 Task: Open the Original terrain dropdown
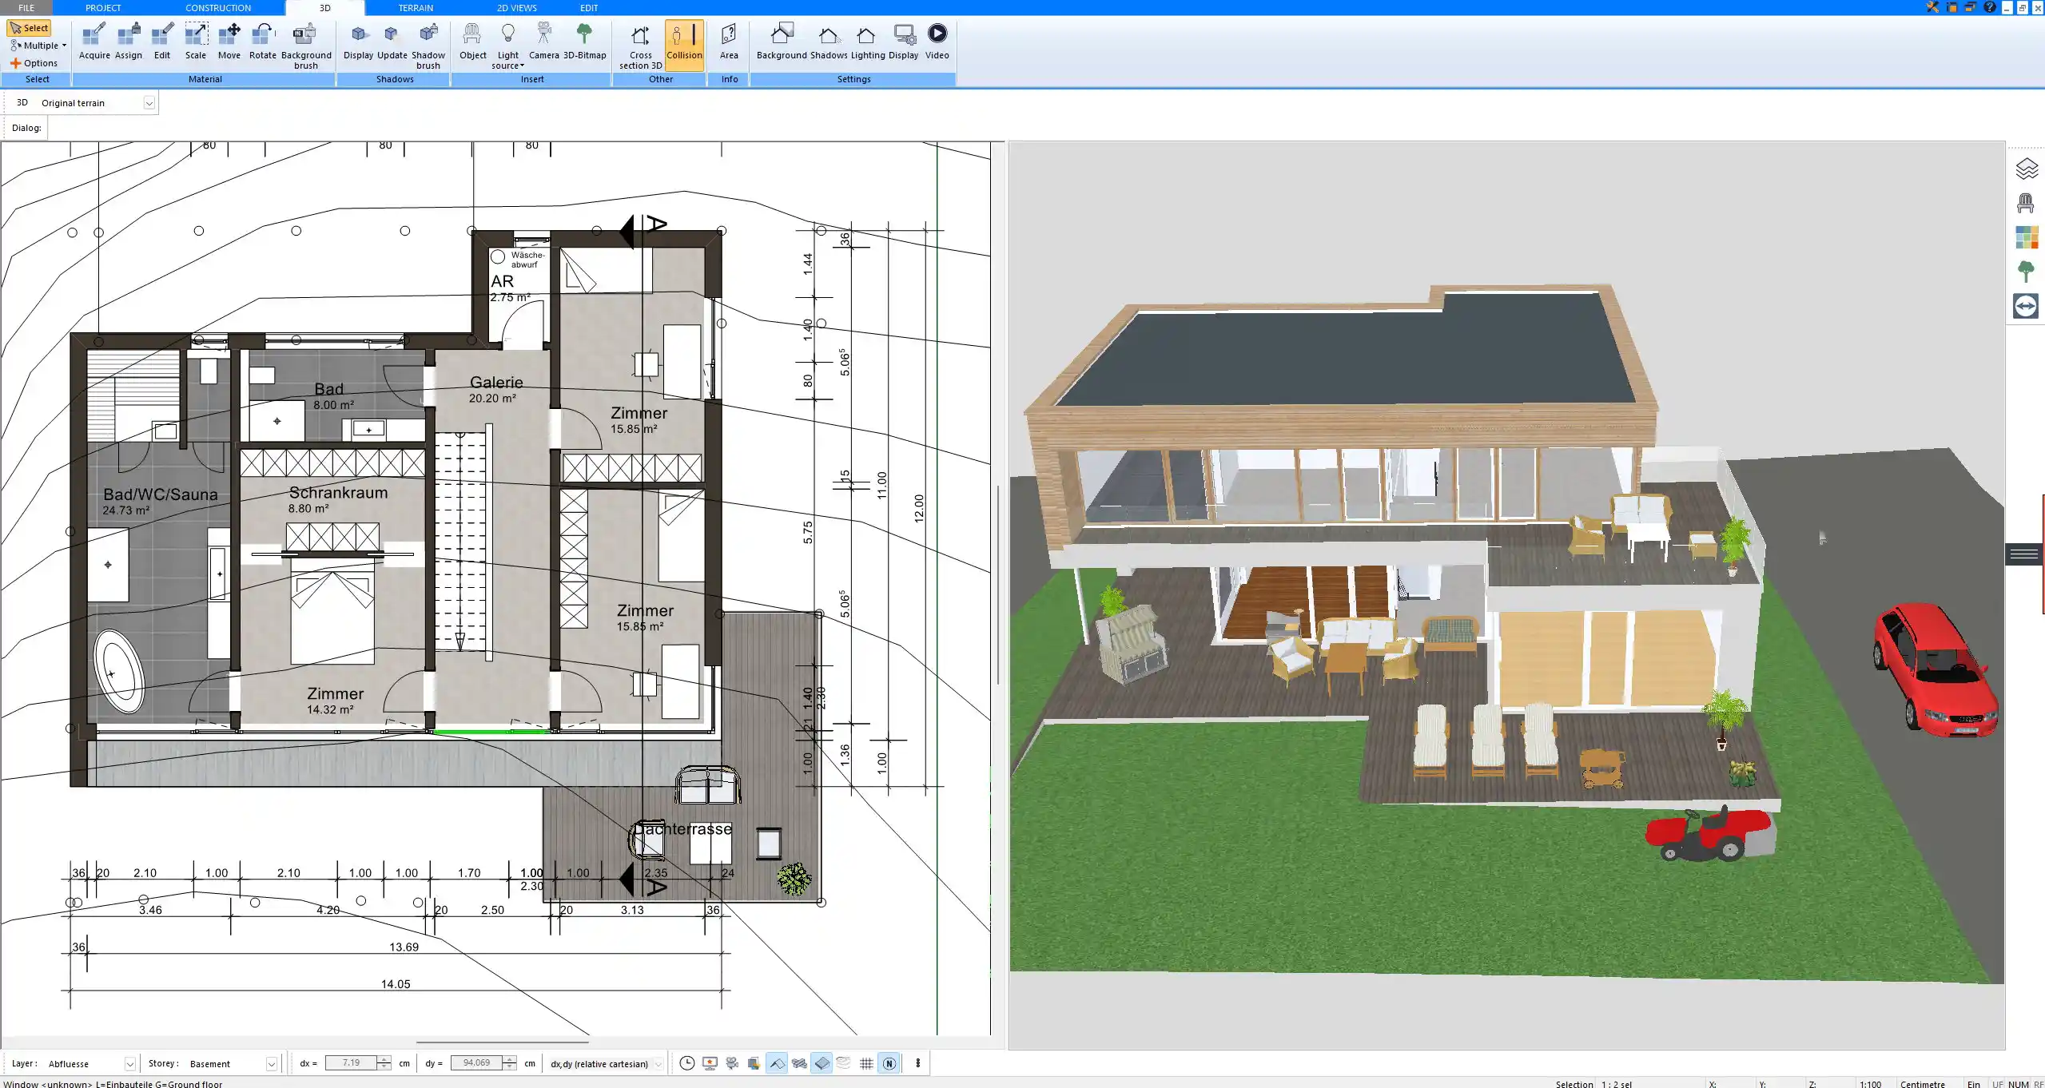pos(150,102)
